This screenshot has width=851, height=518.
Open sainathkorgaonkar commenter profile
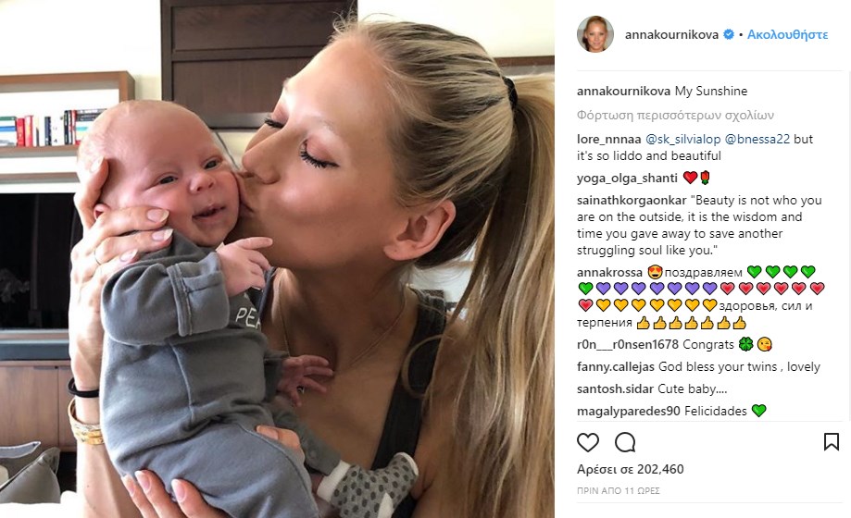click(632, 200)
